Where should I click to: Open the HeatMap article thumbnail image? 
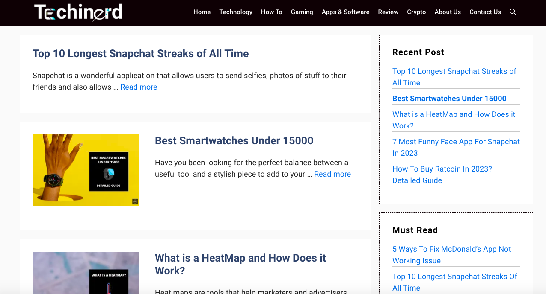click(x=86, y=273)
